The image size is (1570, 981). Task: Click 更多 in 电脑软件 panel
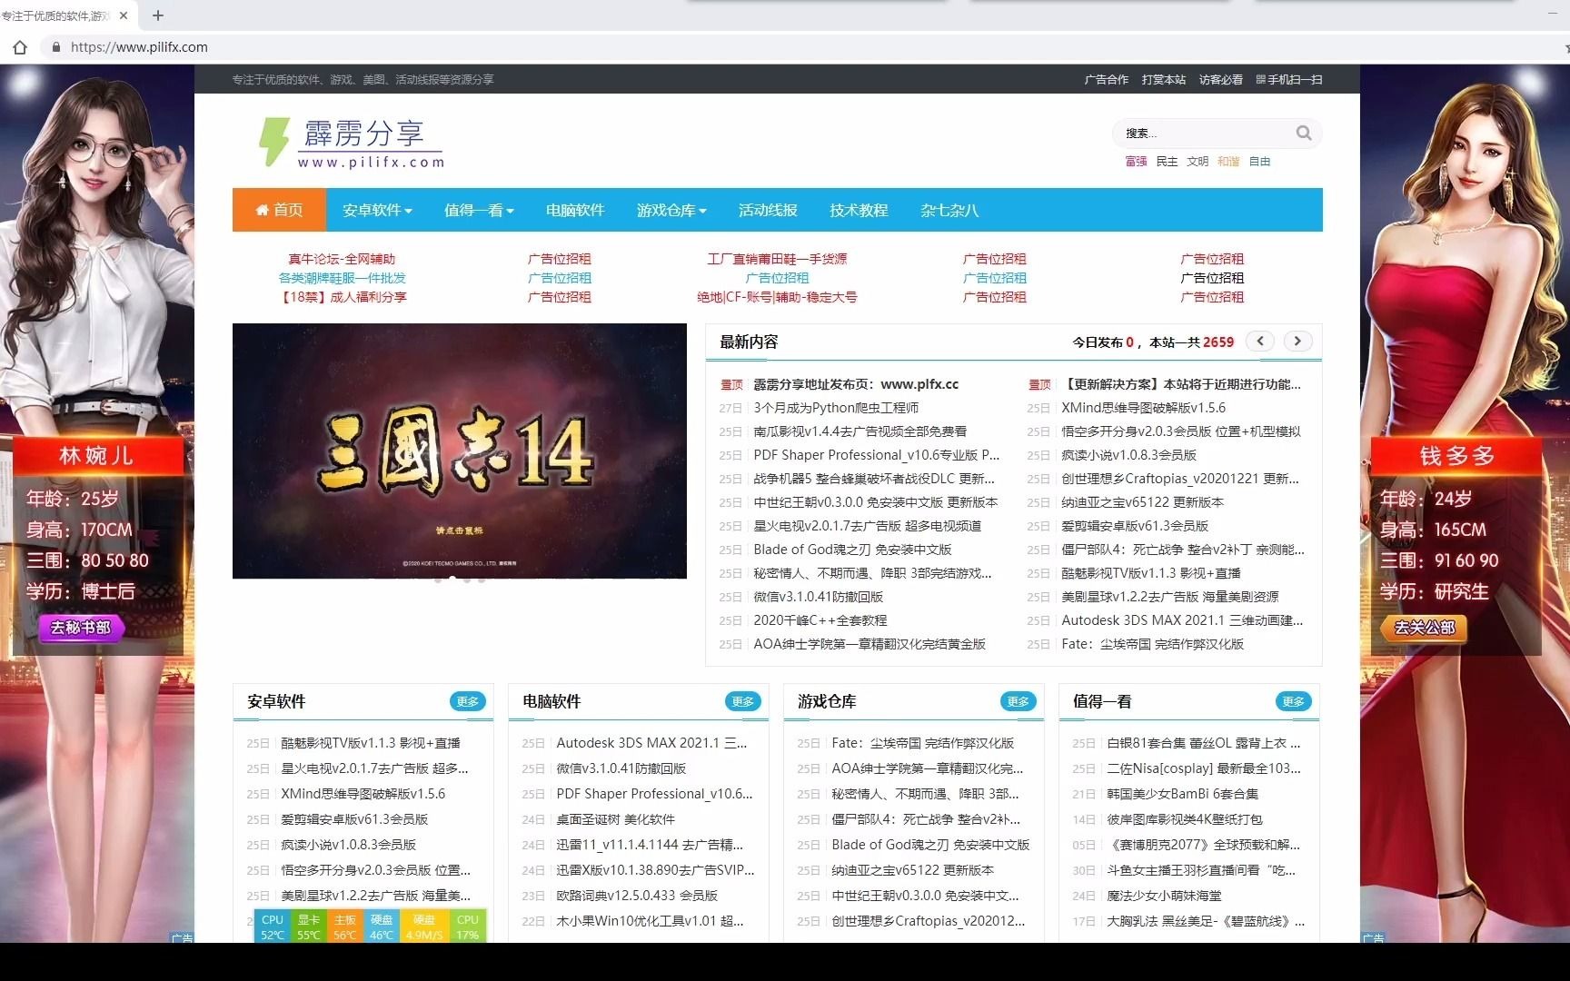coord(743,701)
